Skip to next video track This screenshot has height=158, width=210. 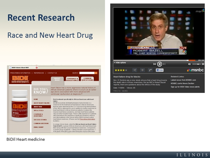[x=164, y=64]
